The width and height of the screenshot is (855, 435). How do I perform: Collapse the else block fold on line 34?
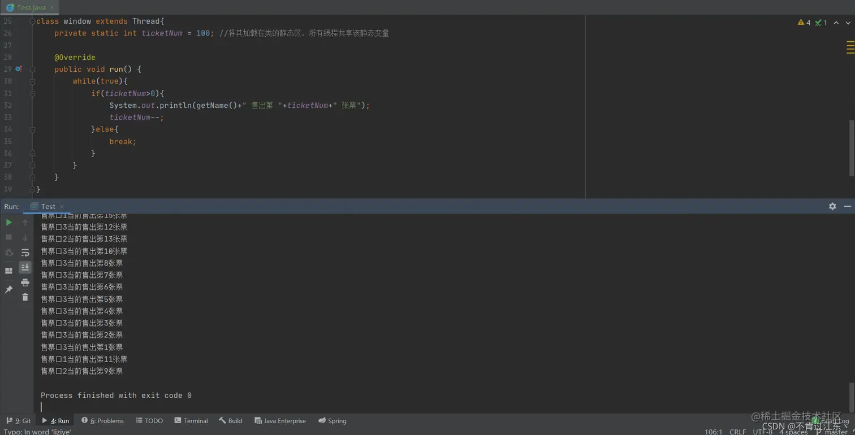click(32, 129)
